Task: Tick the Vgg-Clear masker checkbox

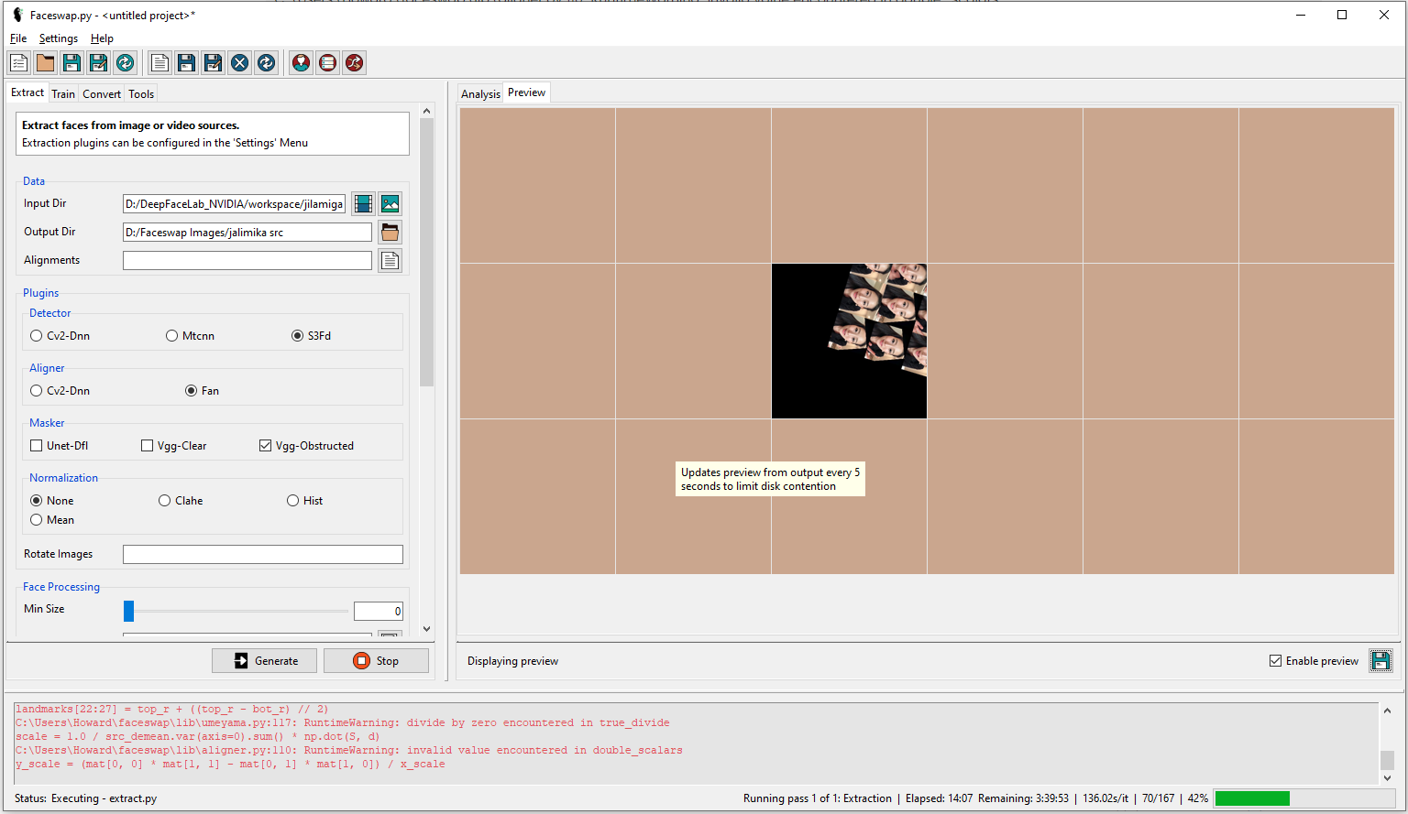Action: click(174, 446)
